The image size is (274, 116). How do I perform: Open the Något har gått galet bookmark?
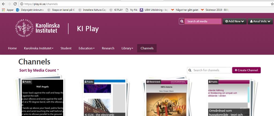point(185,10)
